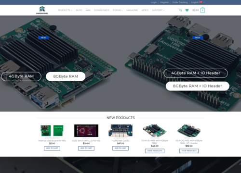Expand the Forum dropdown menu
Viewport: 241px width, 173px height.
point(118,10)
